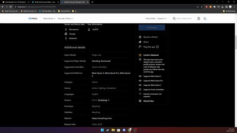
Task: Click Flag this app
Action: pyautogui.click(x=149, y=47)
